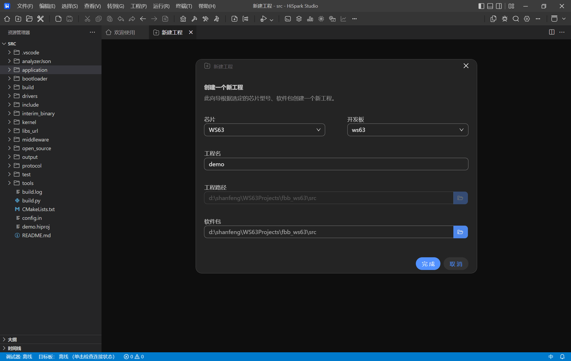Click the open folder toolbar icon

29,19
